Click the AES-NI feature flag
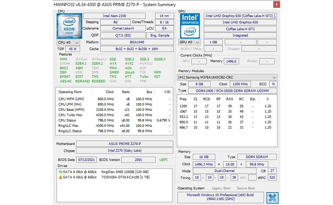Screen dimensions: 333x205 pyautogui.click(x=65, y=81)
